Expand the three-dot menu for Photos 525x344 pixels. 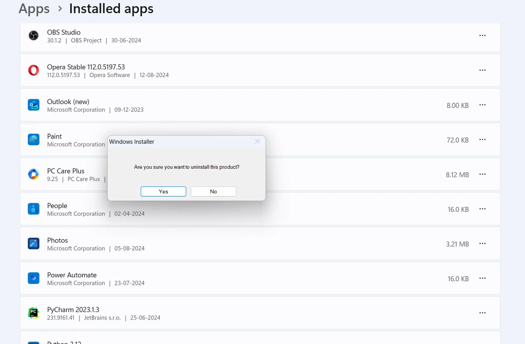[482, 244]
